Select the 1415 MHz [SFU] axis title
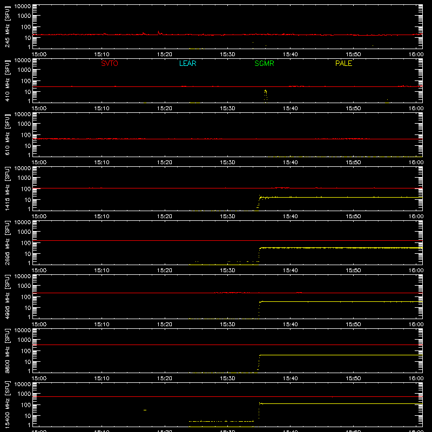Image resolution: width=432 pixels, height=432 pixels. (8, 188)
